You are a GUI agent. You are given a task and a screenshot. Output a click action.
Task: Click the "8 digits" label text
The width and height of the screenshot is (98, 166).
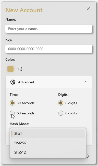point(71,113)
